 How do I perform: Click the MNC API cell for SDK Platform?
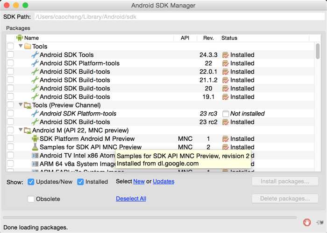coord(185,139)
